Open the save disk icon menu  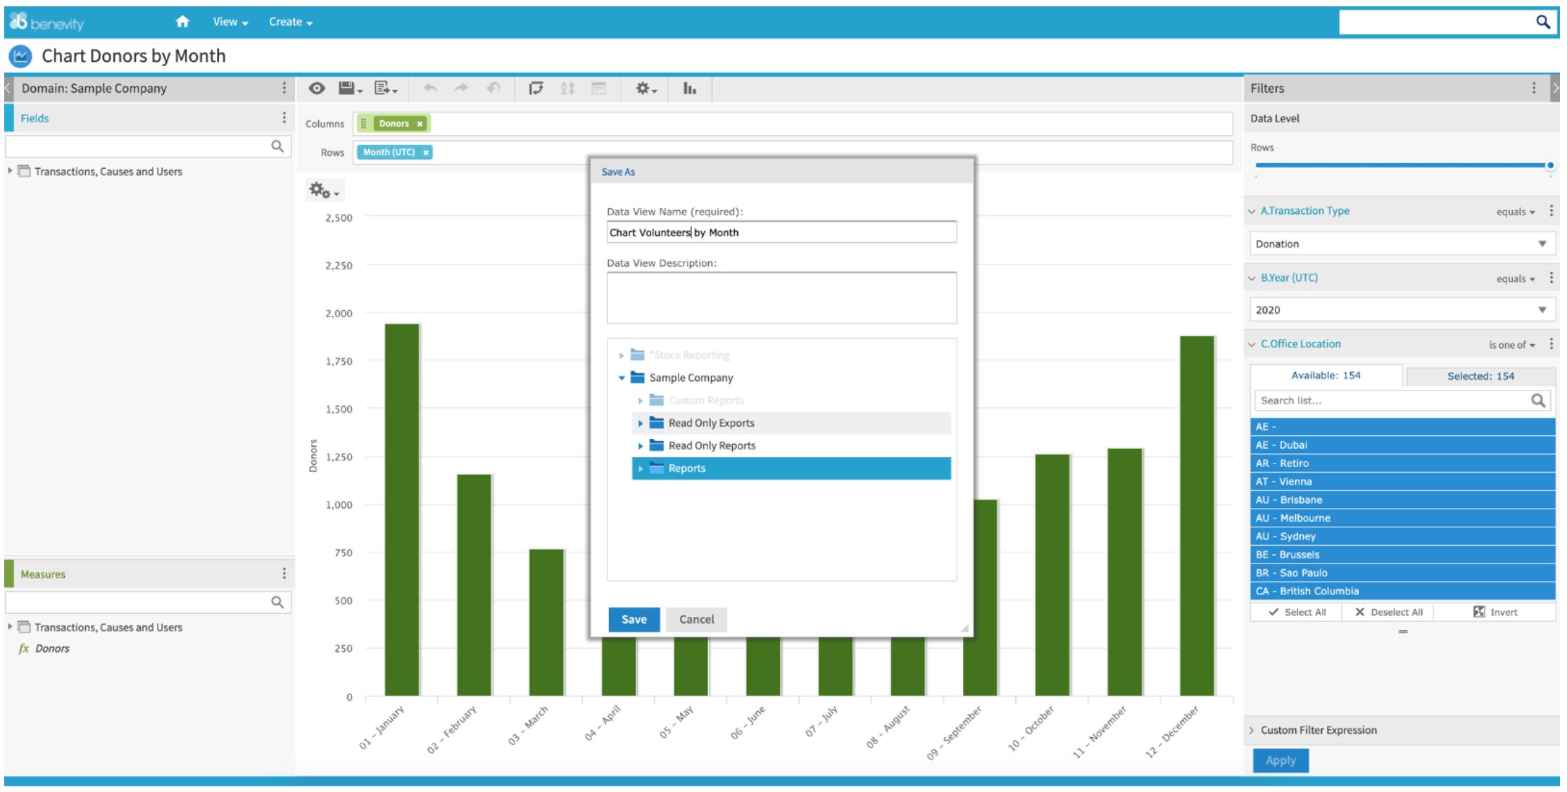coord(350,88)
